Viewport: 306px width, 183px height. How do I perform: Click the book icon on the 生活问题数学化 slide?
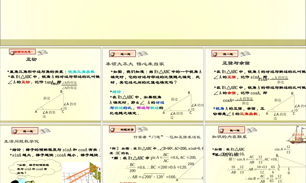tap(44, 131)
